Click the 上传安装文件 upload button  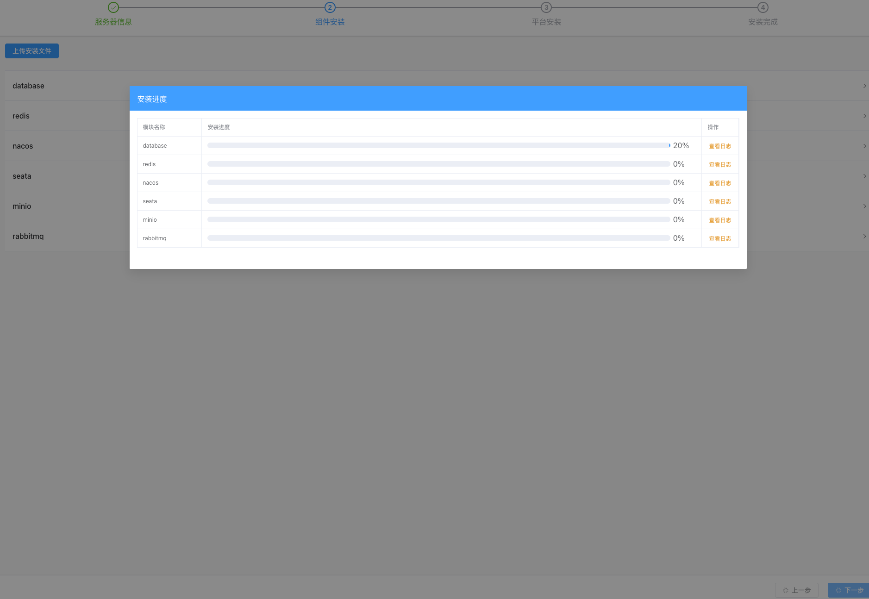click(32, 51)
